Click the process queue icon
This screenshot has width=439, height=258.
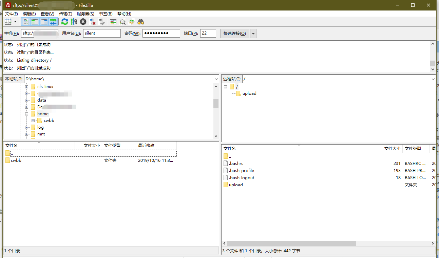pyautogui.click(x=74, y=22)
